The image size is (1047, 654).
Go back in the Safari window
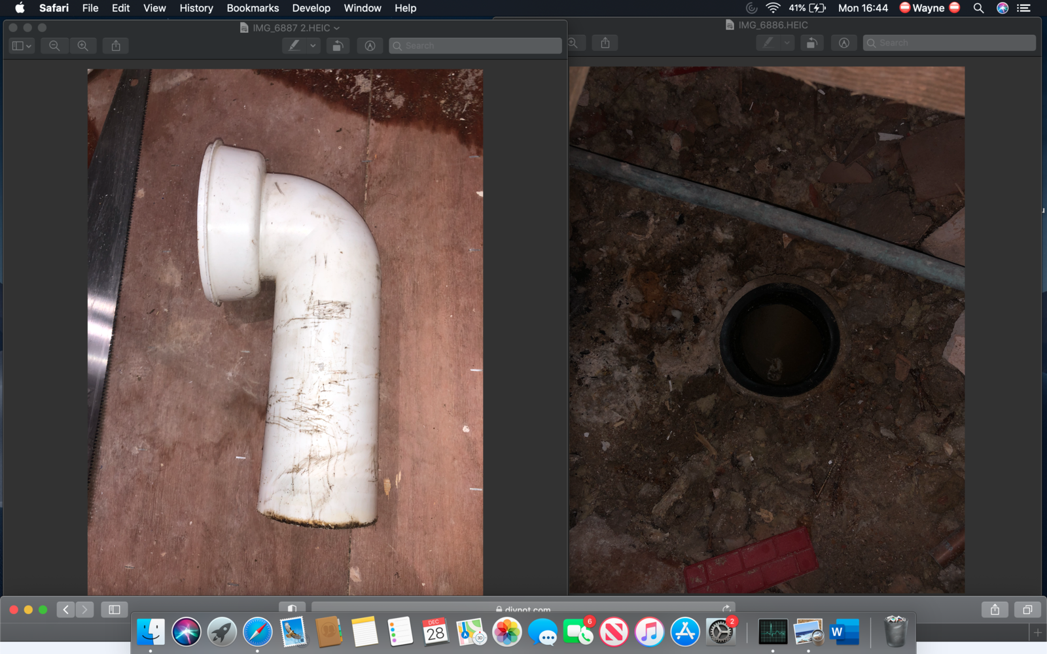(x=65, y=610)
